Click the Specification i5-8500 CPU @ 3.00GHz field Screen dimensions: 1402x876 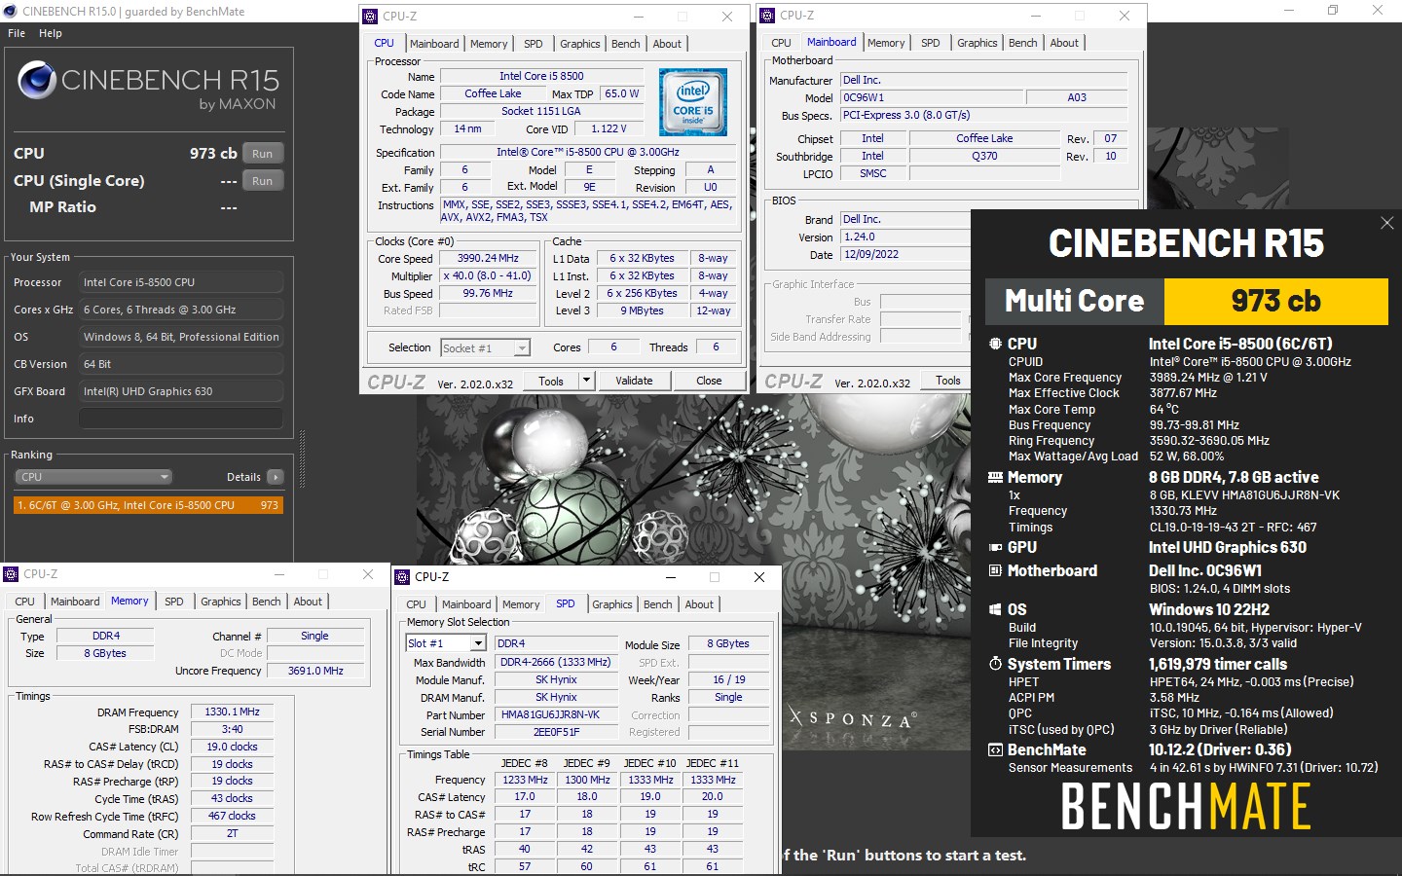coord(588,152)
